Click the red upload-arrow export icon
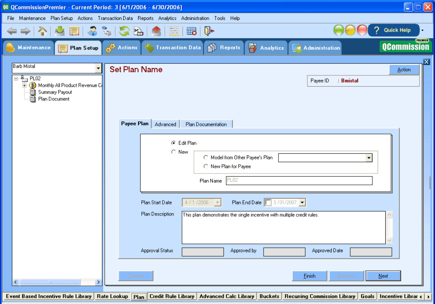Viewport: 435px width, 304px height. coord(156,31)
